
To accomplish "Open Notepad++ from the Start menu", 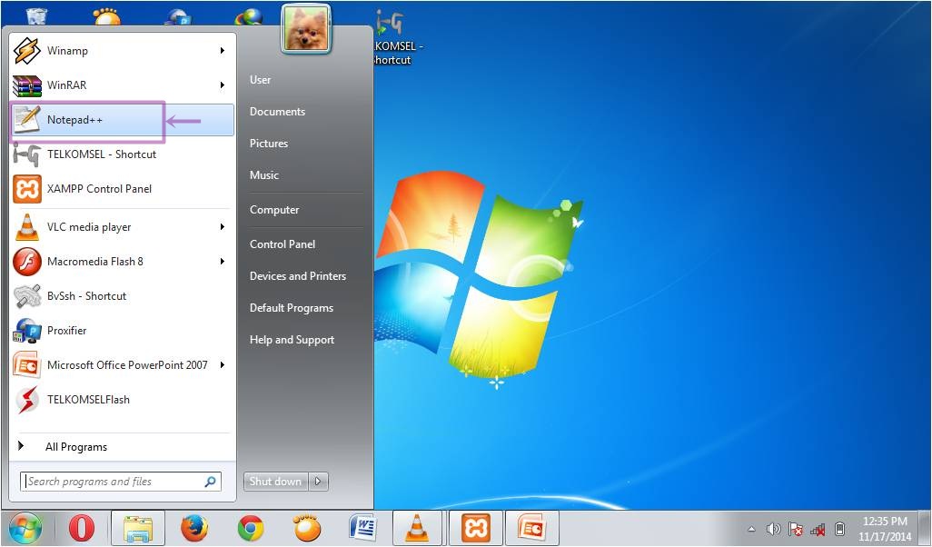I will tap(74, 120).
